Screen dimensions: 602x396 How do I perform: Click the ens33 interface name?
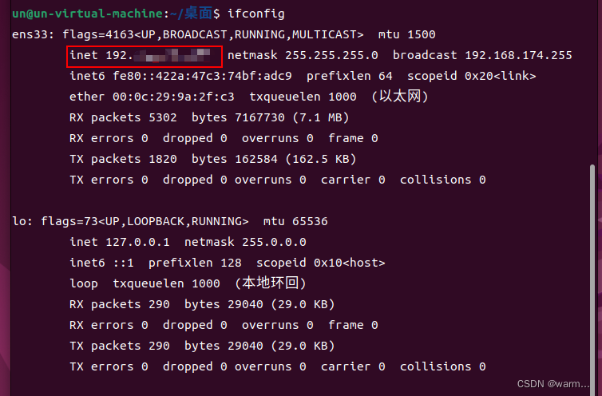point(30,34)
